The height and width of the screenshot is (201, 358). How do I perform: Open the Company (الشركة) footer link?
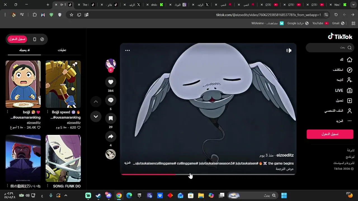pos(351,150)
